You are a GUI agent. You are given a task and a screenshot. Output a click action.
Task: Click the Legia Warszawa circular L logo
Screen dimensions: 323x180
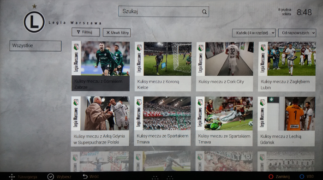(x=34, y=22)
